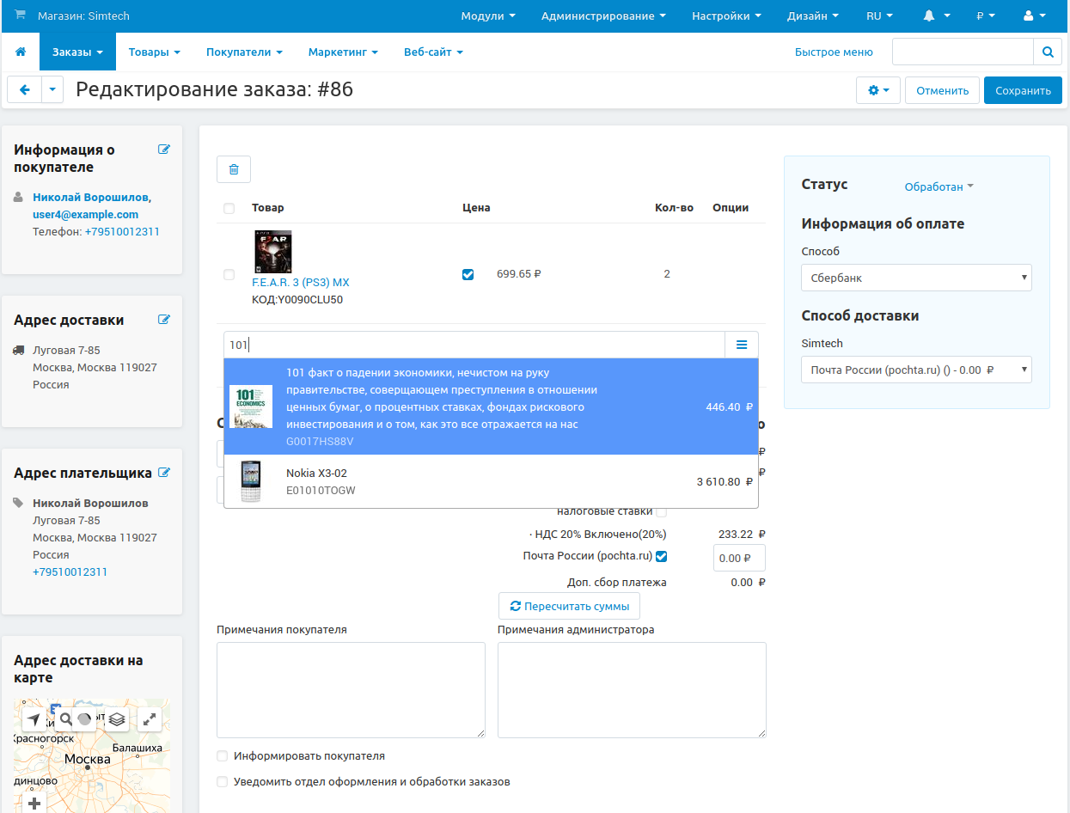Enable 'Информировать покупателя' checkbox

(x=223, y=756)
